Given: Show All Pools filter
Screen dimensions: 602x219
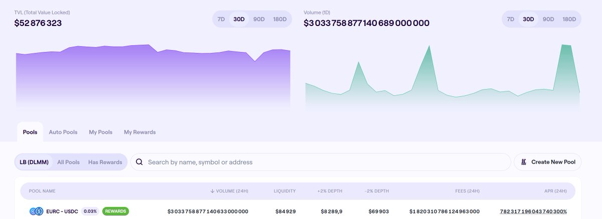Looking at the screenshot, I should (x=68, y=162).
